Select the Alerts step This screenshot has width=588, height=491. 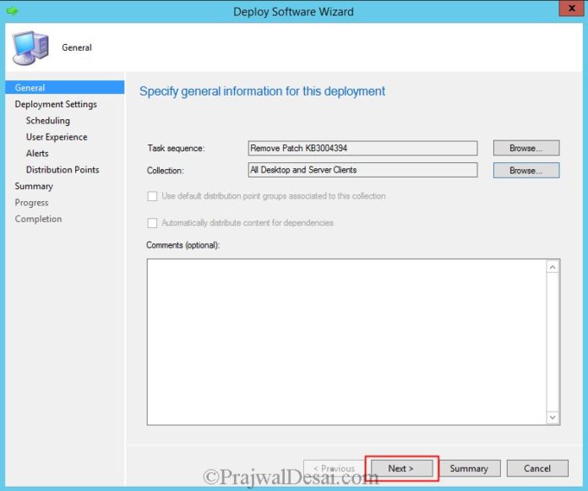click(37, 153)
